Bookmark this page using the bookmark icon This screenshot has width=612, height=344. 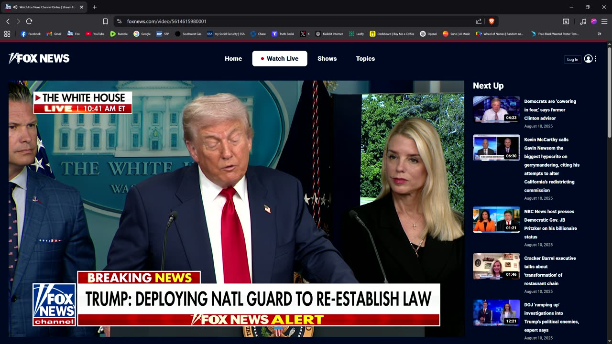click(105, 21)
